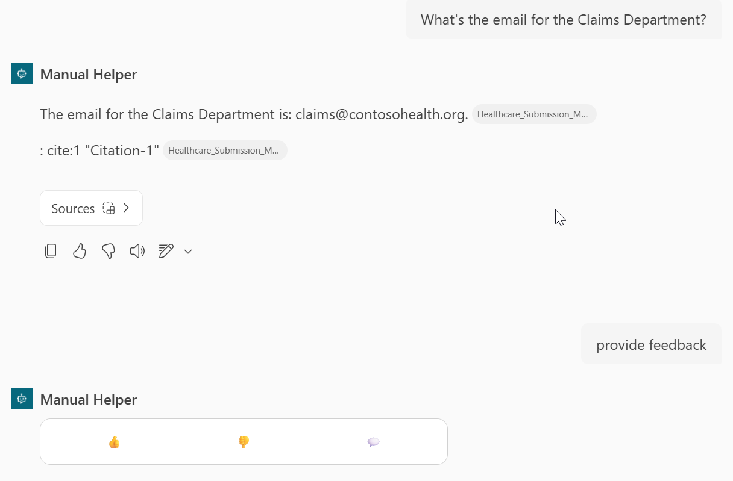Click the lower Manual Helper name

(x=89, y=400)
